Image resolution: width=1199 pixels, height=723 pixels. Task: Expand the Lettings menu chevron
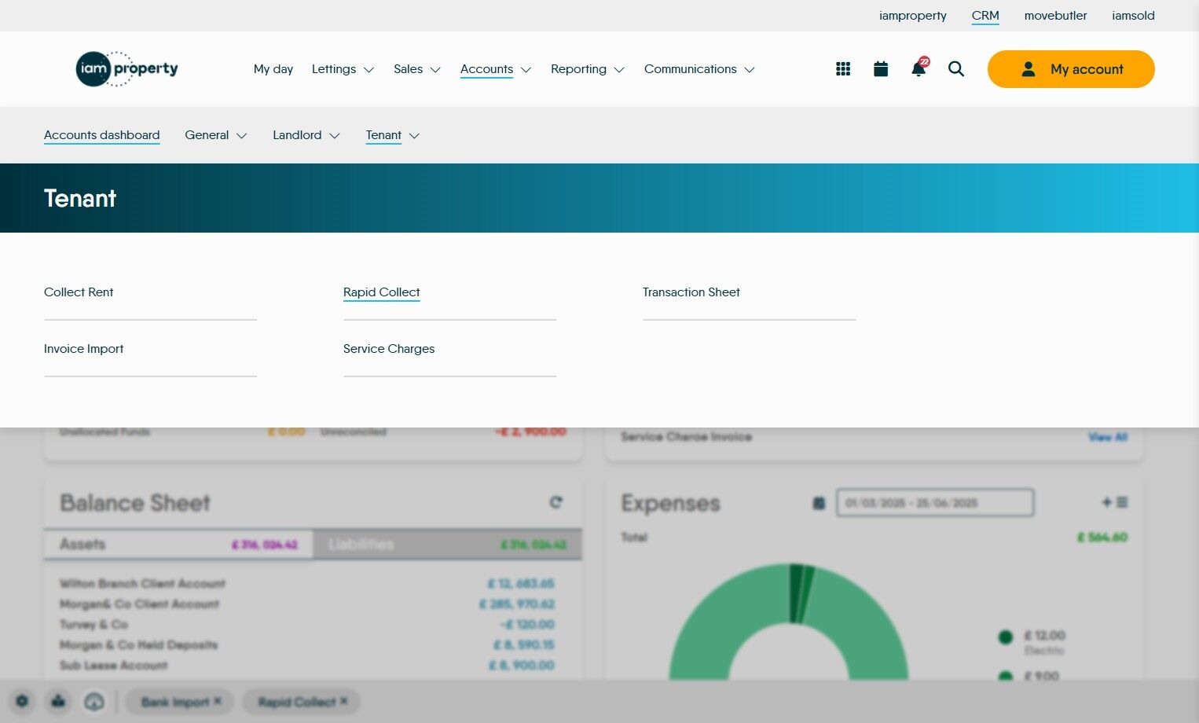tap(368, 70)
